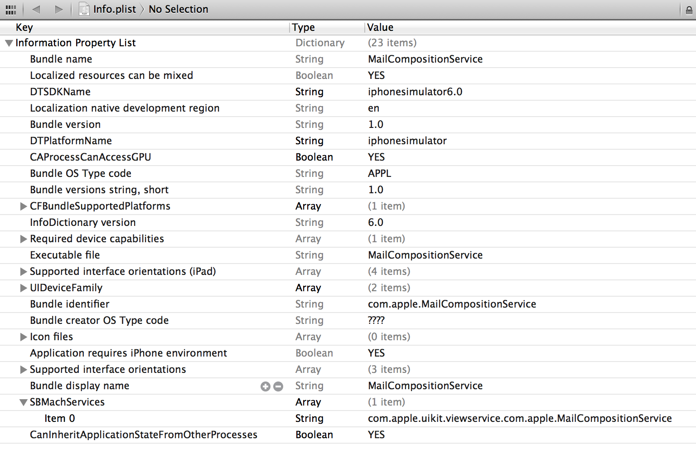The height and width of the screenshot is (450, 696).
Task: Remove the Bundle display name row
Action: pyautogui.click(x=278, y=386)
